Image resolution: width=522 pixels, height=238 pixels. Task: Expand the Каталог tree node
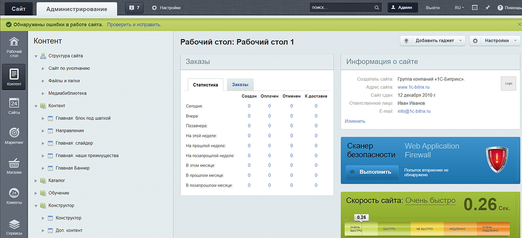click(36, 181)
